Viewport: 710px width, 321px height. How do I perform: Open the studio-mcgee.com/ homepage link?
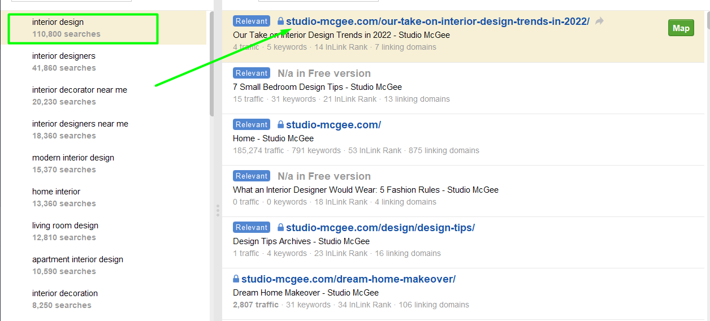pos(333,125)
